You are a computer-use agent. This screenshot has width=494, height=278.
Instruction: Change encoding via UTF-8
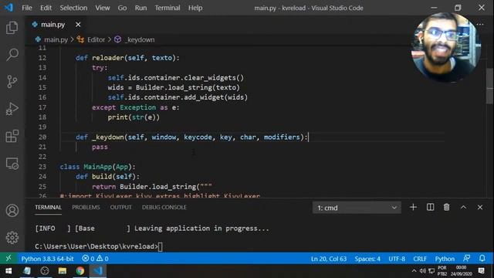tap(397, 259)
